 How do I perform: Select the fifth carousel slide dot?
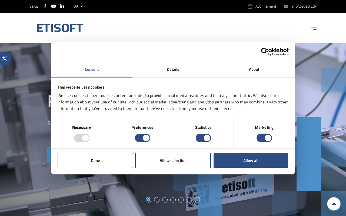[x=181, y=200]
